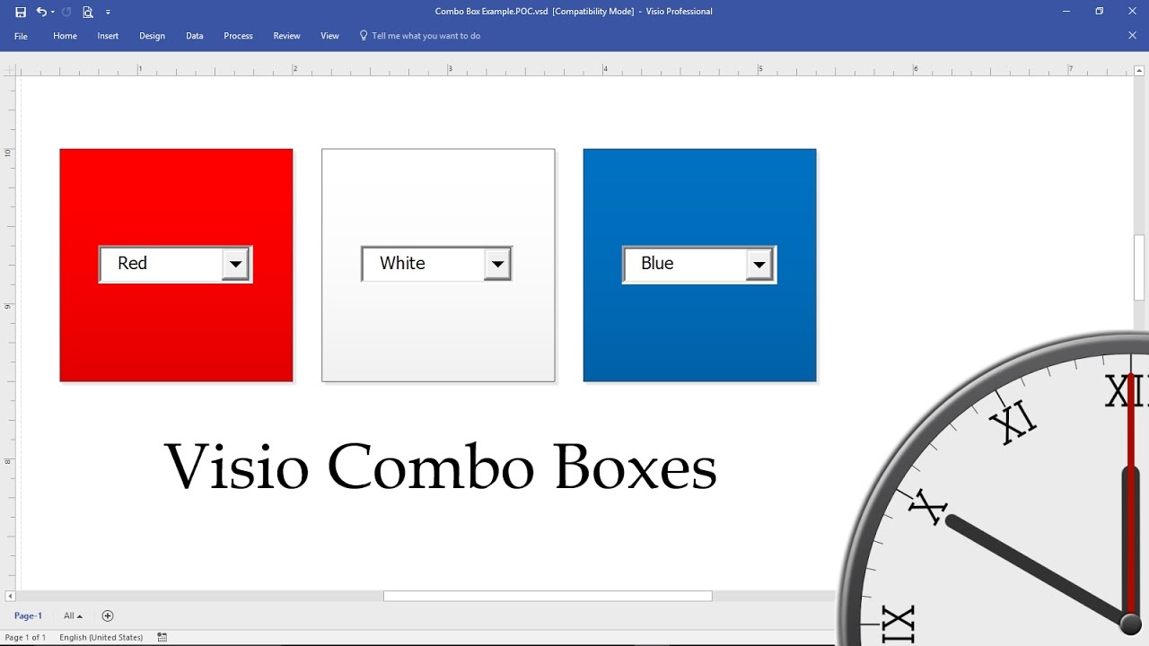
Task: Open the undo history dropdown arrow
Action: [x=53, y=13]
